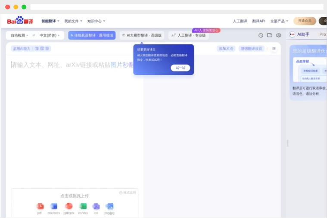The image size is (327, 218).
Task: Open 翻译API link in top navigation
Action: (258, 21)
